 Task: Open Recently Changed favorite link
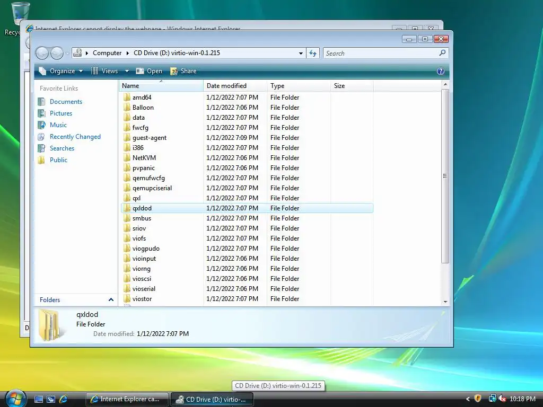pyautogui.click(x=75, y=137)
